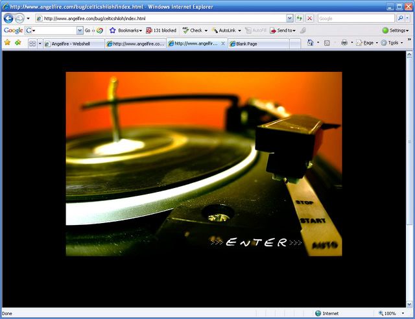Open the Google Bookmarks dropdown
415x319 pixels.
tap(126, 30)
